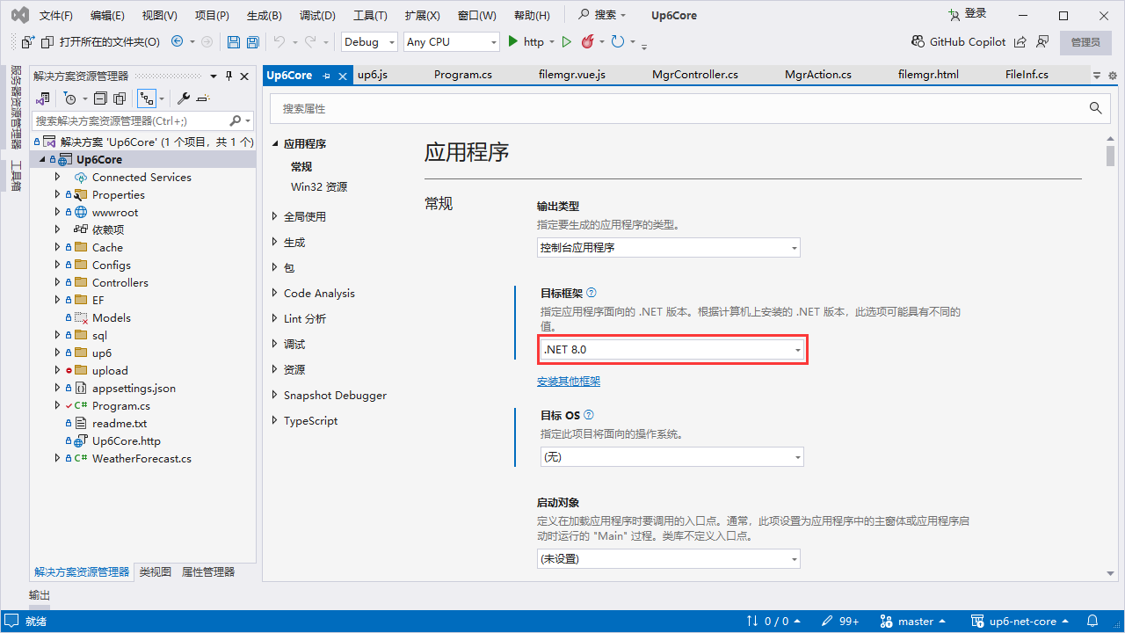Click the Show All Files icon
The width and height of the screenshot is (1125, 633).
(x=120, y=98)
